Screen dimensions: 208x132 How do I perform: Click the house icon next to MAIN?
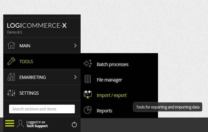tap(11, 45)
